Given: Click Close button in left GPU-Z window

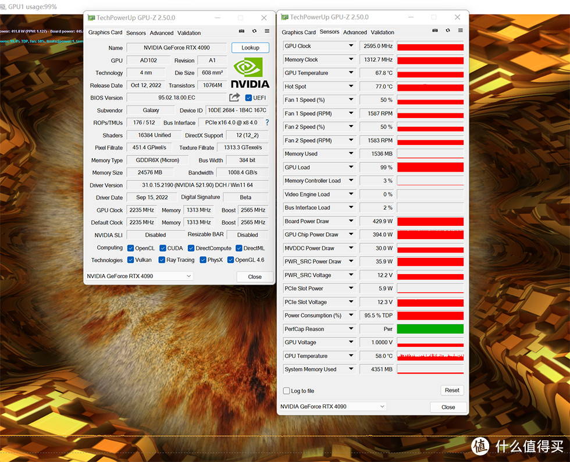Looking at the screenshot, I should pos(255,277).
